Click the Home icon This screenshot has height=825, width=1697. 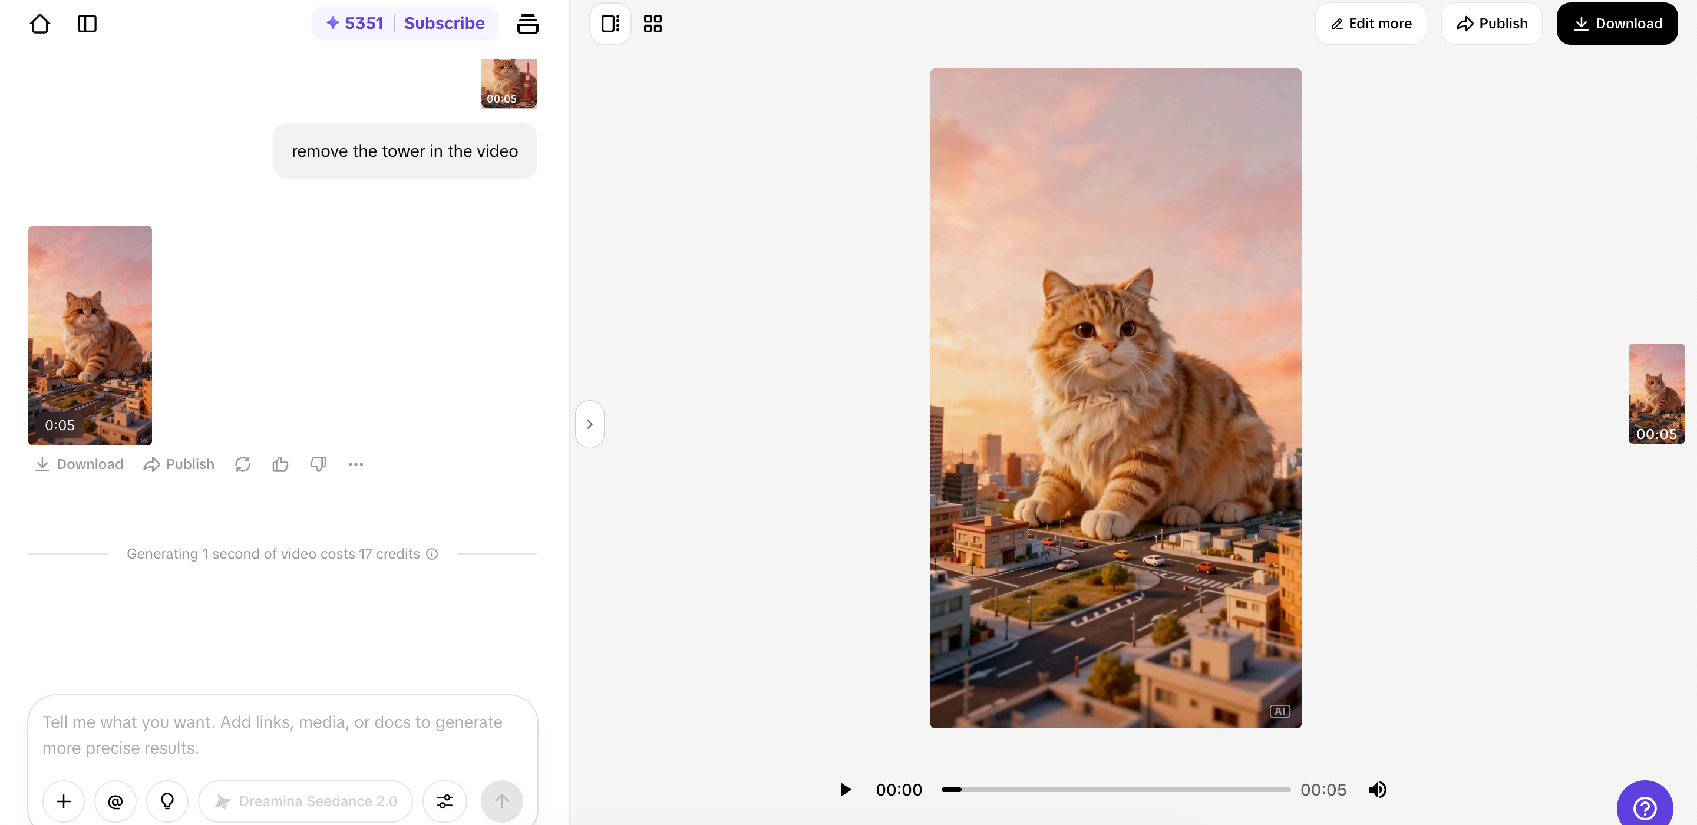pyautogui.click(x=39, y=23)
